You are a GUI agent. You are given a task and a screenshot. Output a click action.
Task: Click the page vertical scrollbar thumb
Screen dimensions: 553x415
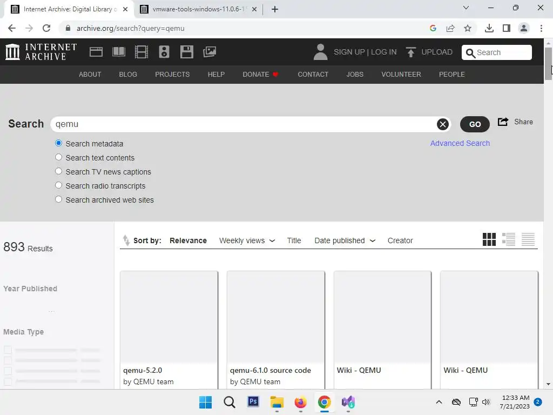(x=549, y=64)
